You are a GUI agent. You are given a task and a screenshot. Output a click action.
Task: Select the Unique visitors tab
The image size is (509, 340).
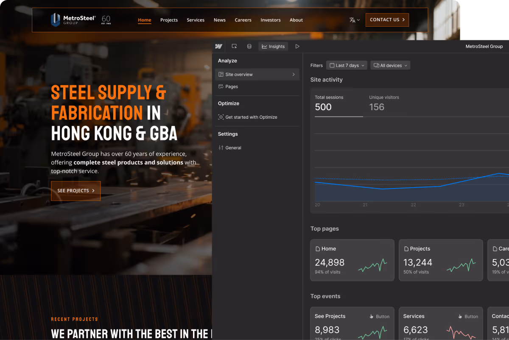tap(384, 104)
